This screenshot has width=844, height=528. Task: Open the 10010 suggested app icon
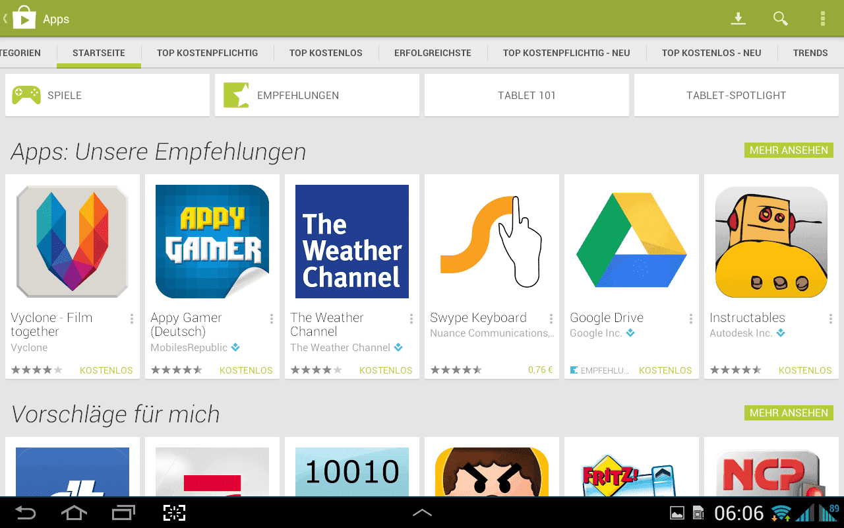coord(352,472)
